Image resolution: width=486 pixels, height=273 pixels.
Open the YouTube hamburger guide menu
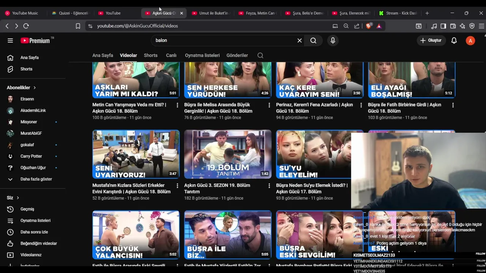point(10,41)
